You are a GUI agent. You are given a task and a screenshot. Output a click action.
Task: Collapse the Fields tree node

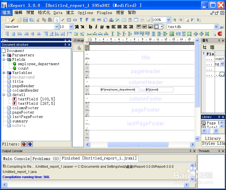pyautogui.click(x=4, y=60)
